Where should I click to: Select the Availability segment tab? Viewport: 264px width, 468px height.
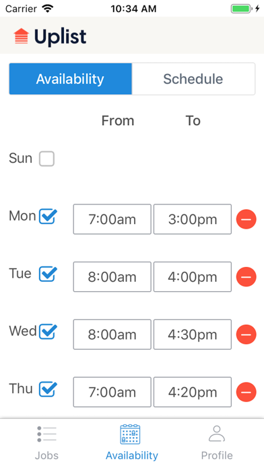tap(70, 79)
